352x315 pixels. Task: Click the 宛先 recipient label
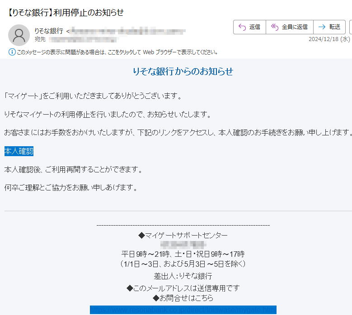click(x=40, y=39)
